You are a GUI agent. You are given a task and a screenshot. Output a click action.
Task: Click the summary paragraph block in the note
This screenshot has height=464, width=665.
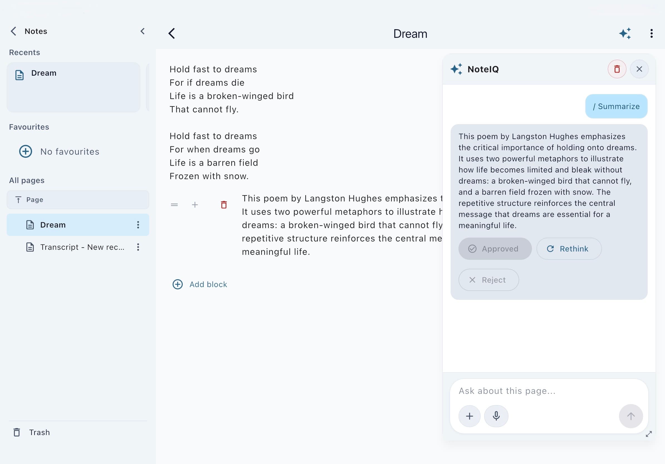point(342,225)
